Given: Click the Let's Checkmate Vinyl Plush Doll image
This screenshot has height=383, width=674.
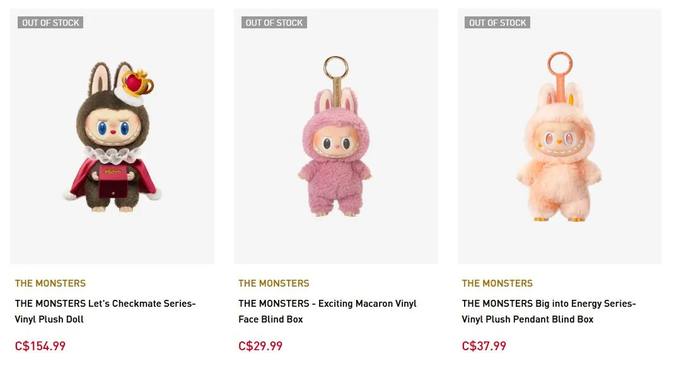Looking at the screenshot, I should coord(112,135).
